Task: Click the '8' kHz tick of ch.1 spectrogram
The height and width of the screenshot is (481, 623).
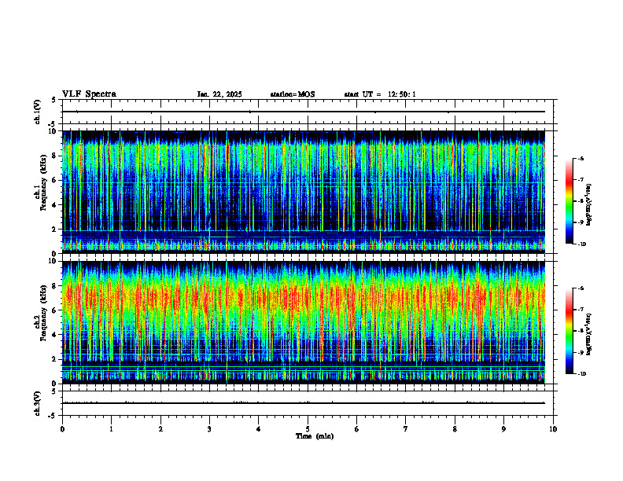Action: pos(55,156)
